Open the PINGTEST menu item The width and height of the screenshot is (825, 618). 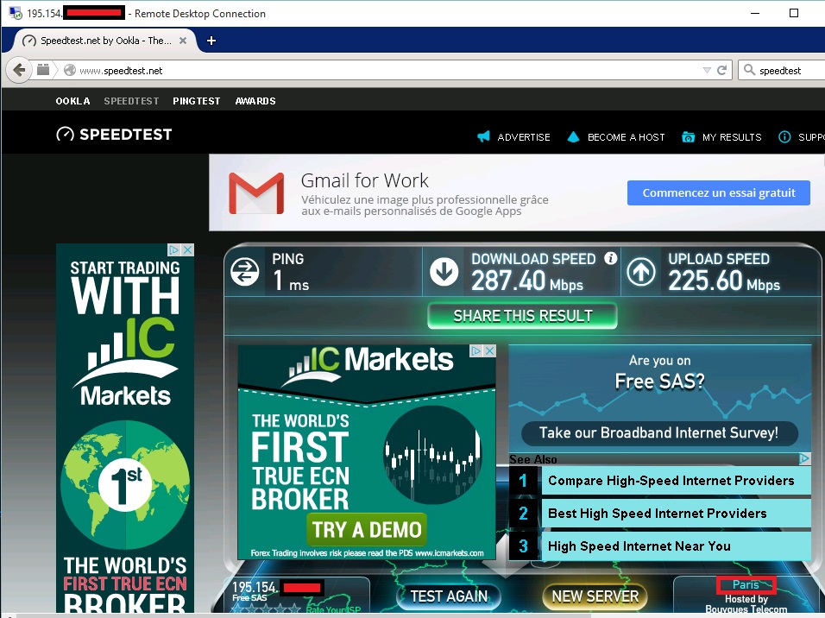196,101
